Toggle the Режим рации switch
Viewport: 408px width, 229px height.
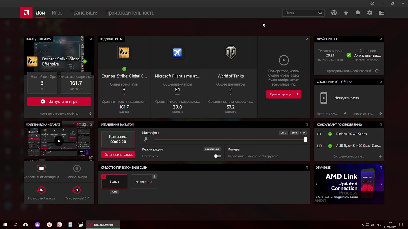coord(217,156)
